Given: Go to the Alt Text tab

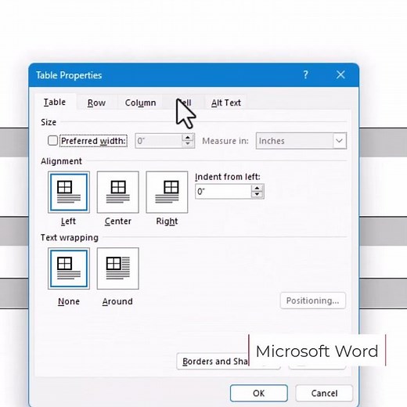Looking at the screenshot, I should 226,103.
